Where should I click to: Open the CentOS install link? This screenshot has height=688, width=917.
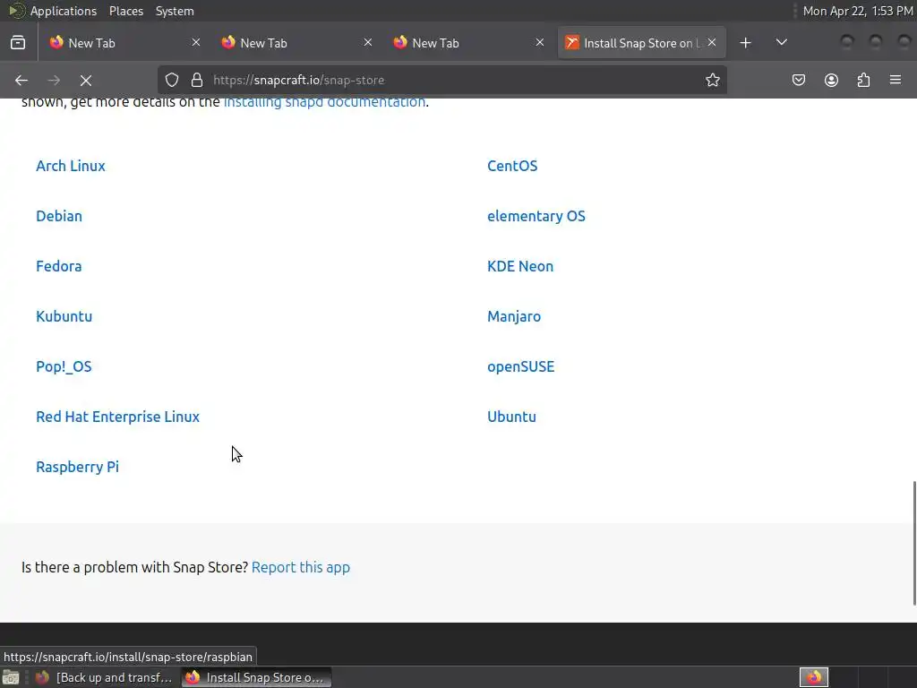point(512,166)
